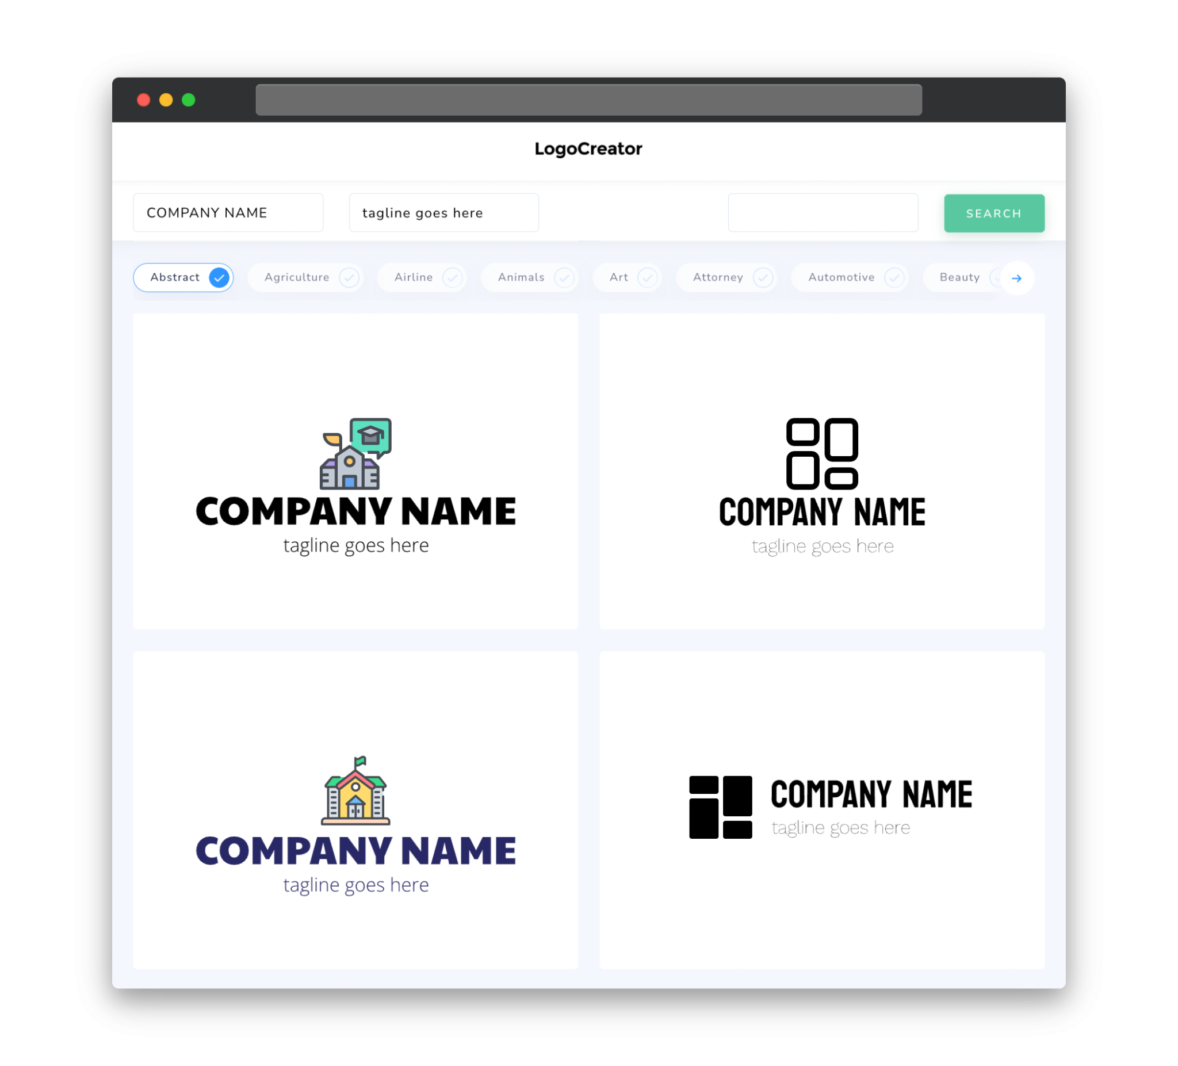
Task: Click the company name input field
Action: [x=229, y=212]
